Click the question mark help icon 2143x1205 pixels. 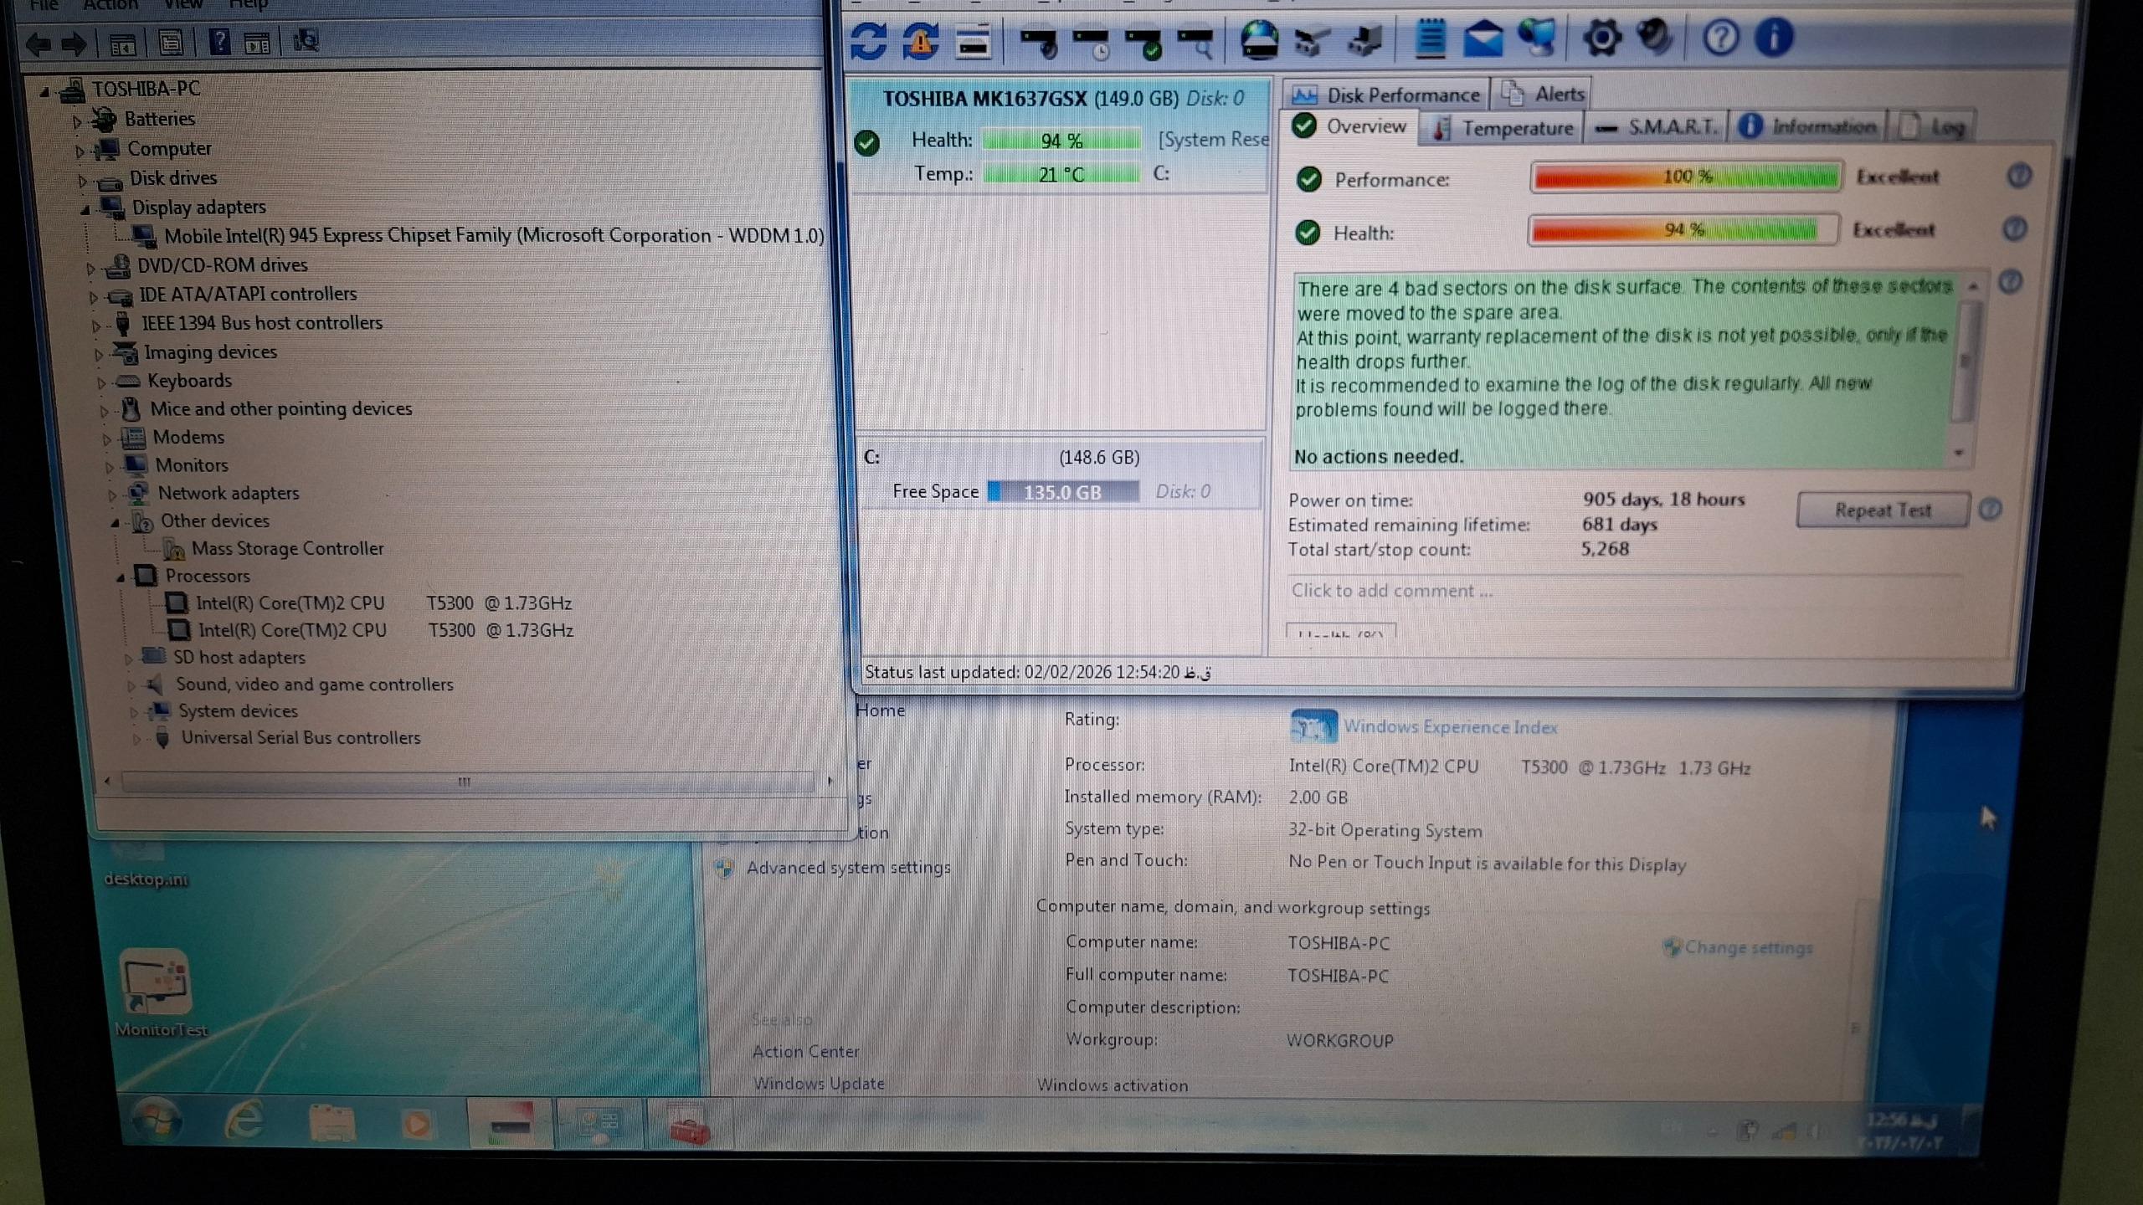click(1720, 38)
